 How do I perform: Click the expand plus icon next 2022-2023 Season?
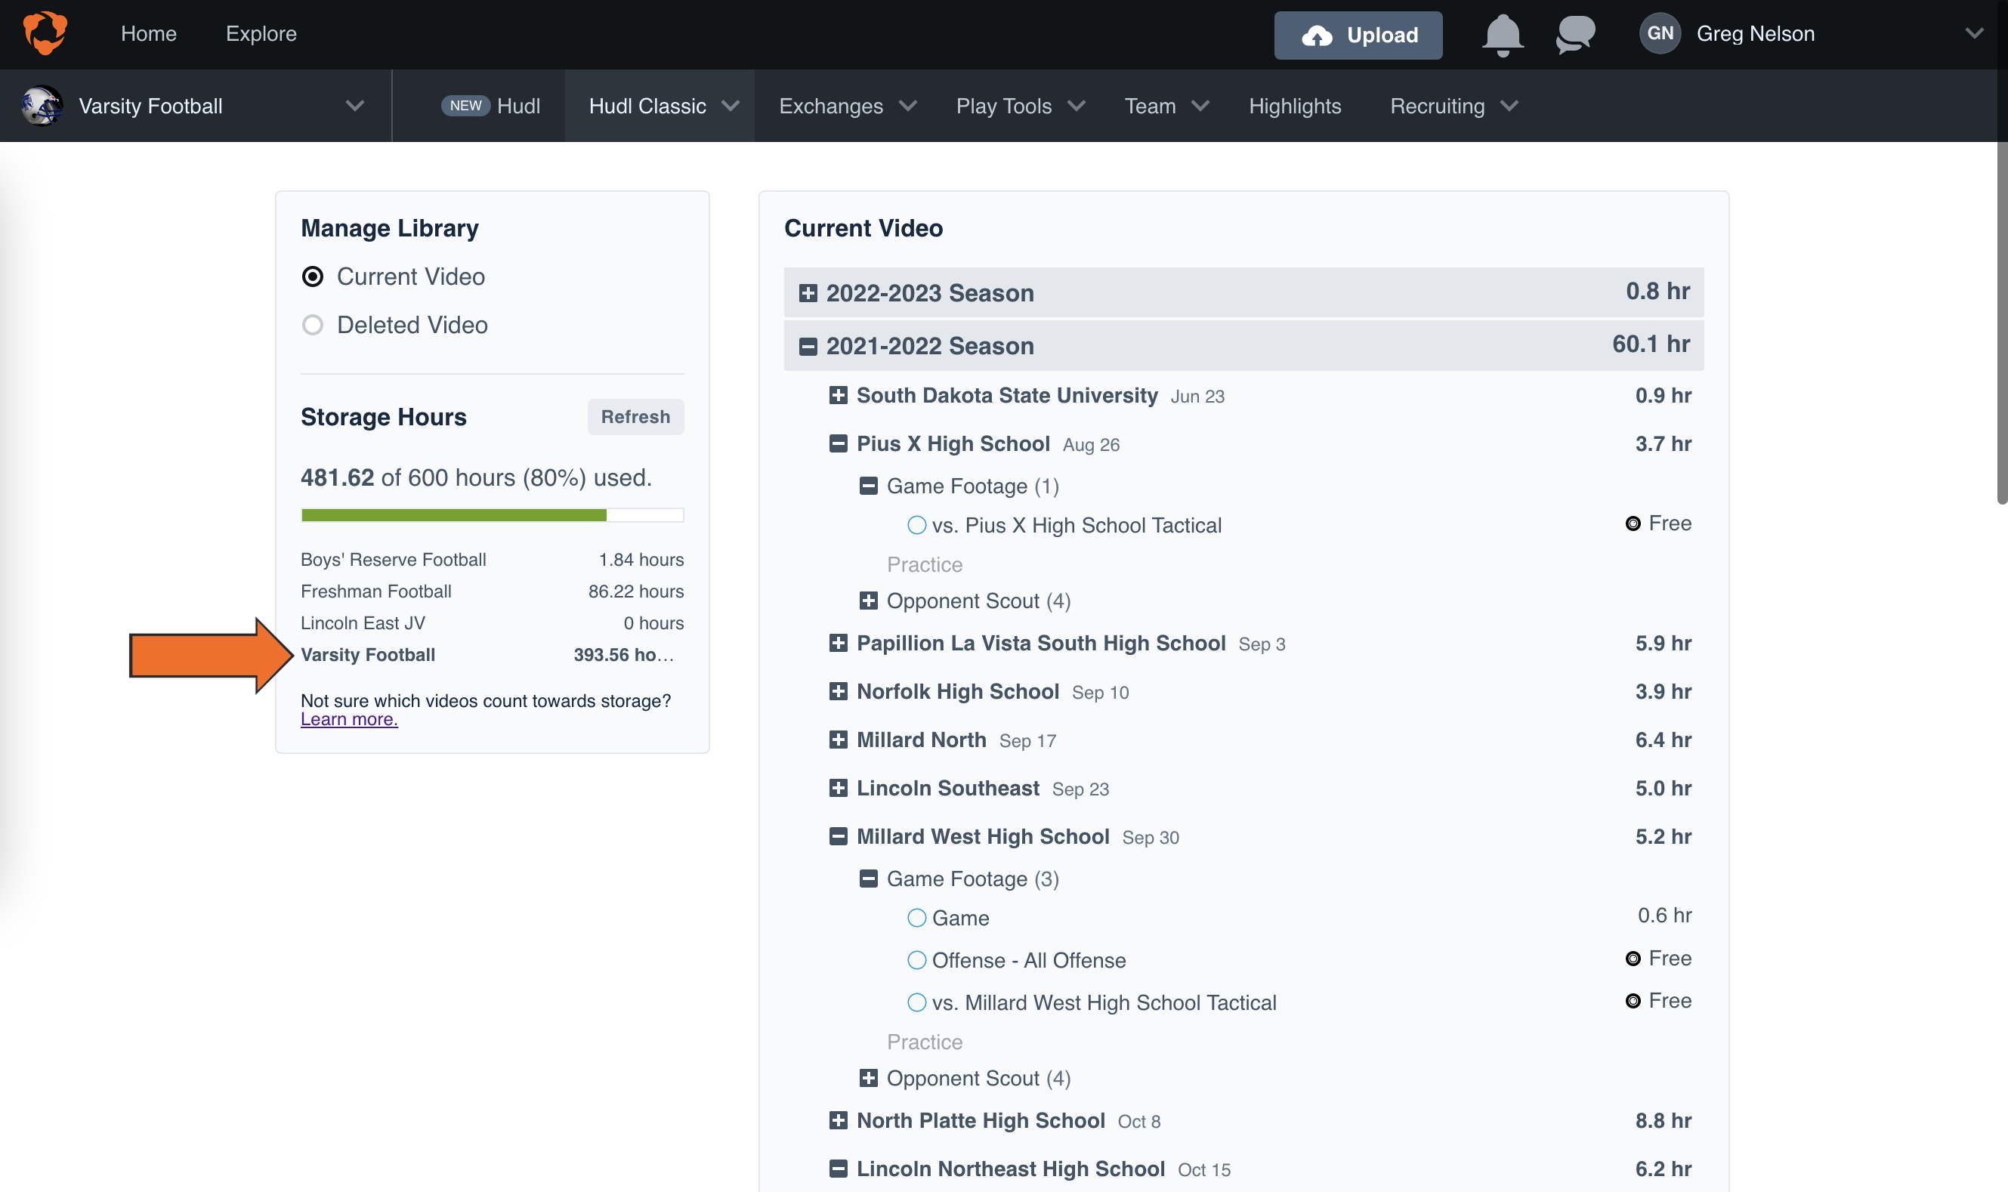click(x=808, y=292)
